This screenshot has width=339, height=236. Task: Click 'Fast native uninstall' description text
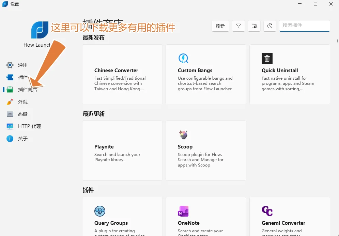point(288,83)
